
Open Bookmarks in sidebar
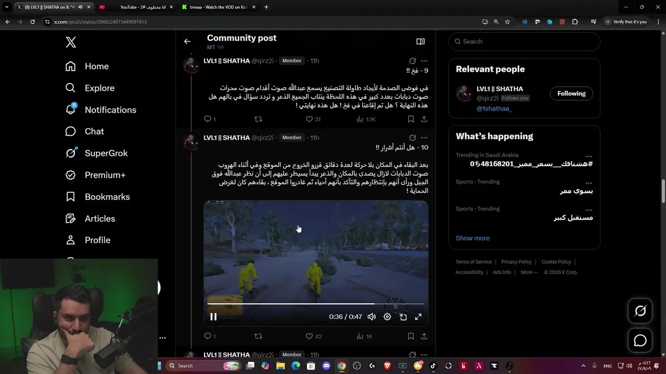(x=97, y=197)
